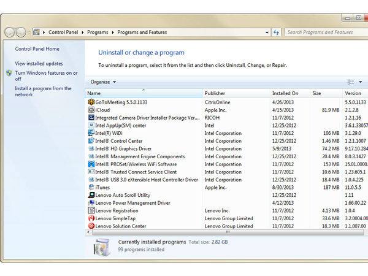The image size is (368, 276).
Task: Click the Lenovo Solution Center icon
Action: click(91, 226)
